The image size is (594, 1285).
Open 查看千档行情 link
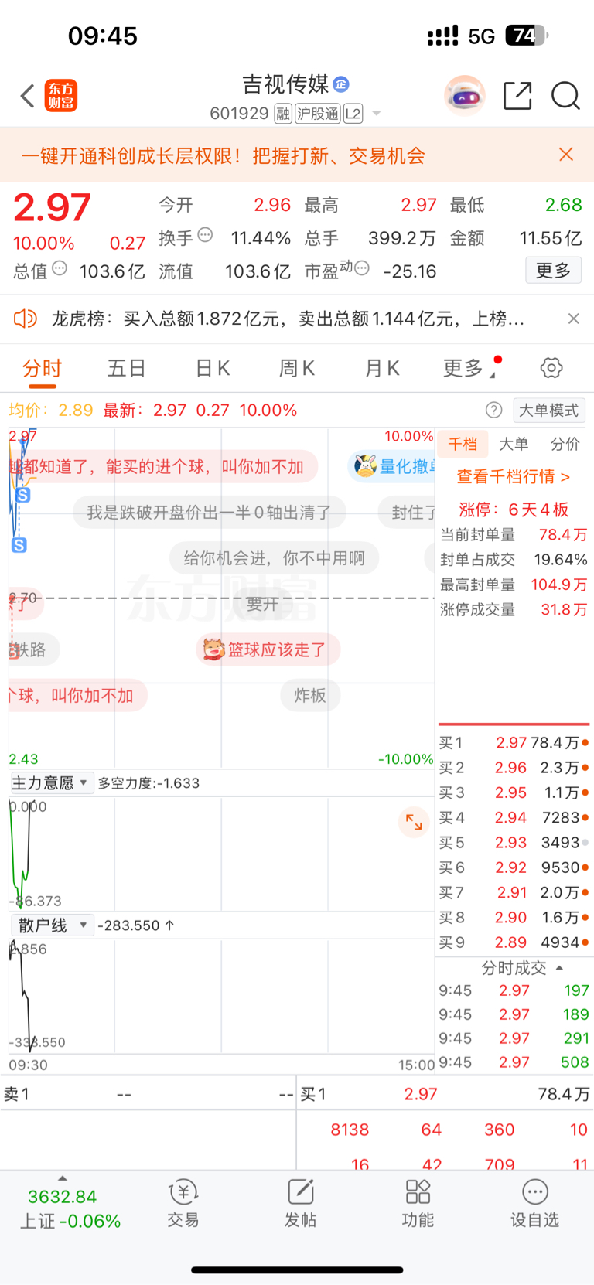514,476
